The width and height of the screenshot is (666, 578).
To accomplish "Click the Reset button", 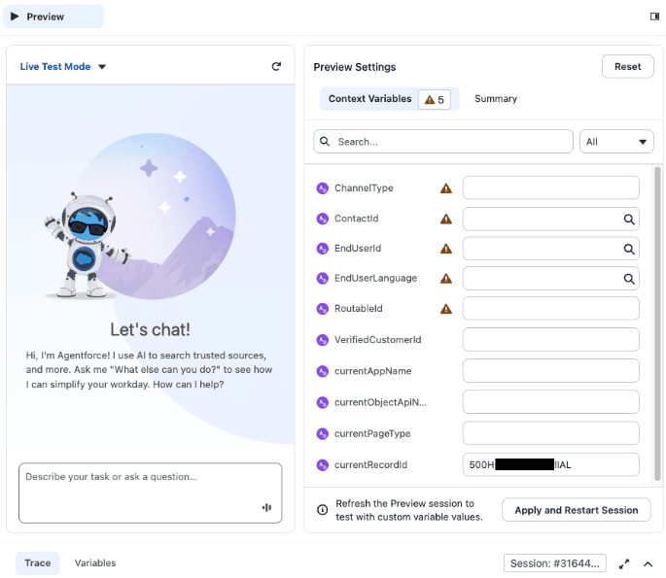I will coord(627,67).
